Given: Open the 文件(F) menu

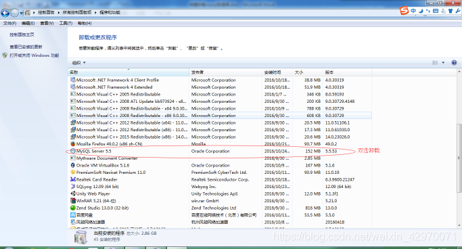Looking at the screenshot, I should (x=9, y=23).
